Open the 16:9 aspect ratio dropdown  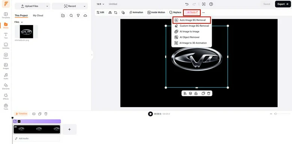tap(101, 4)
